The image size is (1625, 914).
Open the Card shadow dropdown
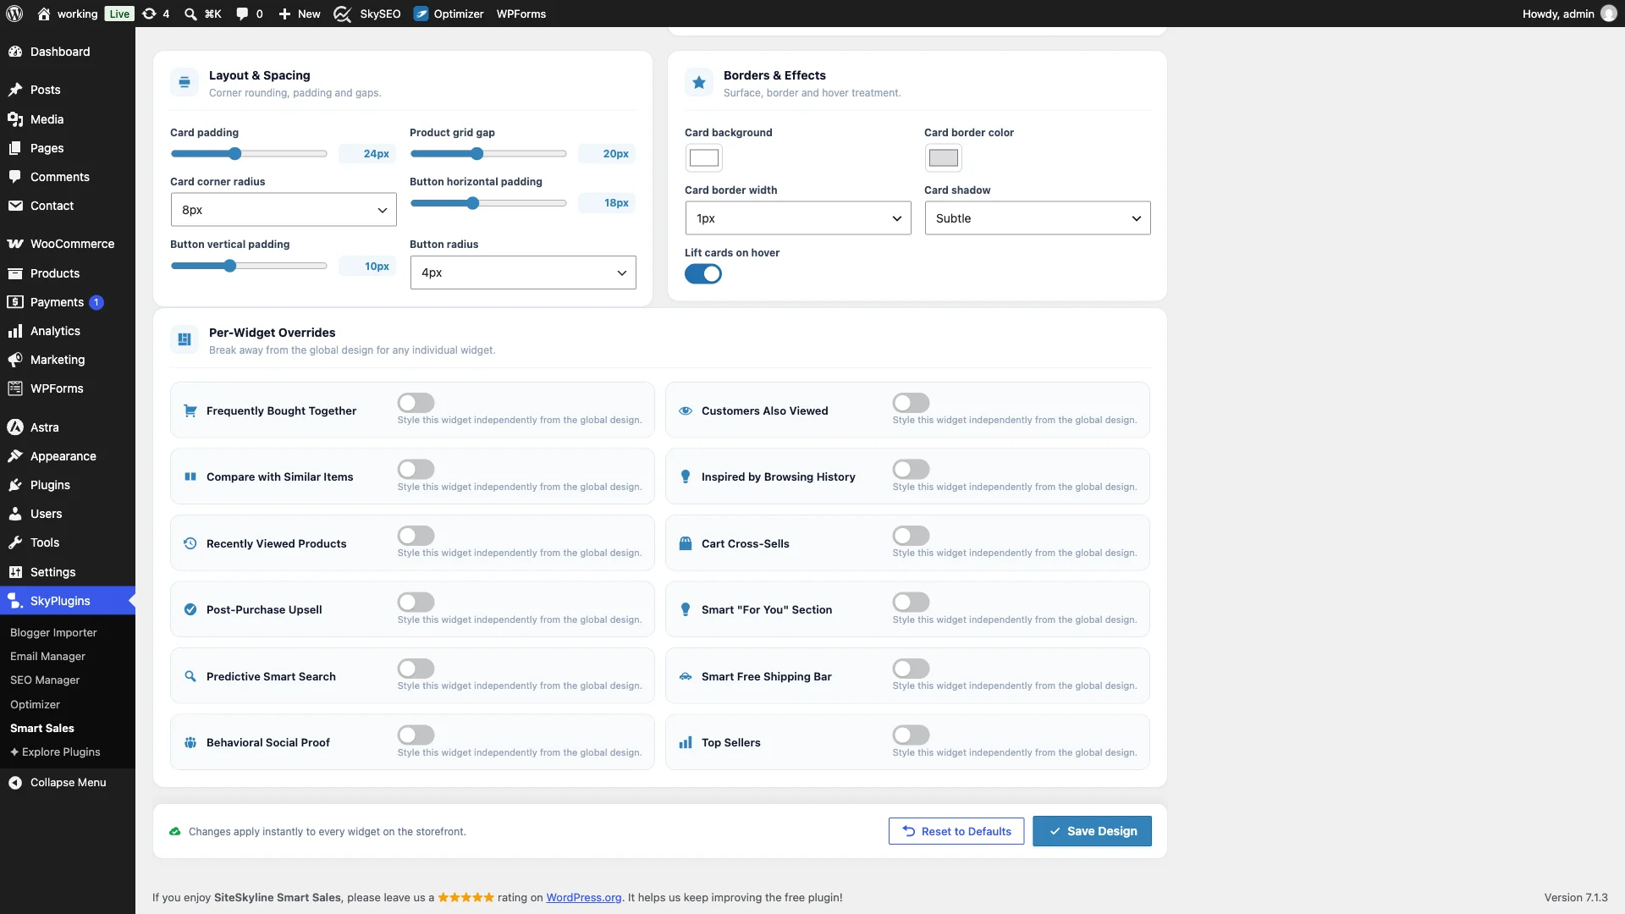pos(1038,218)
